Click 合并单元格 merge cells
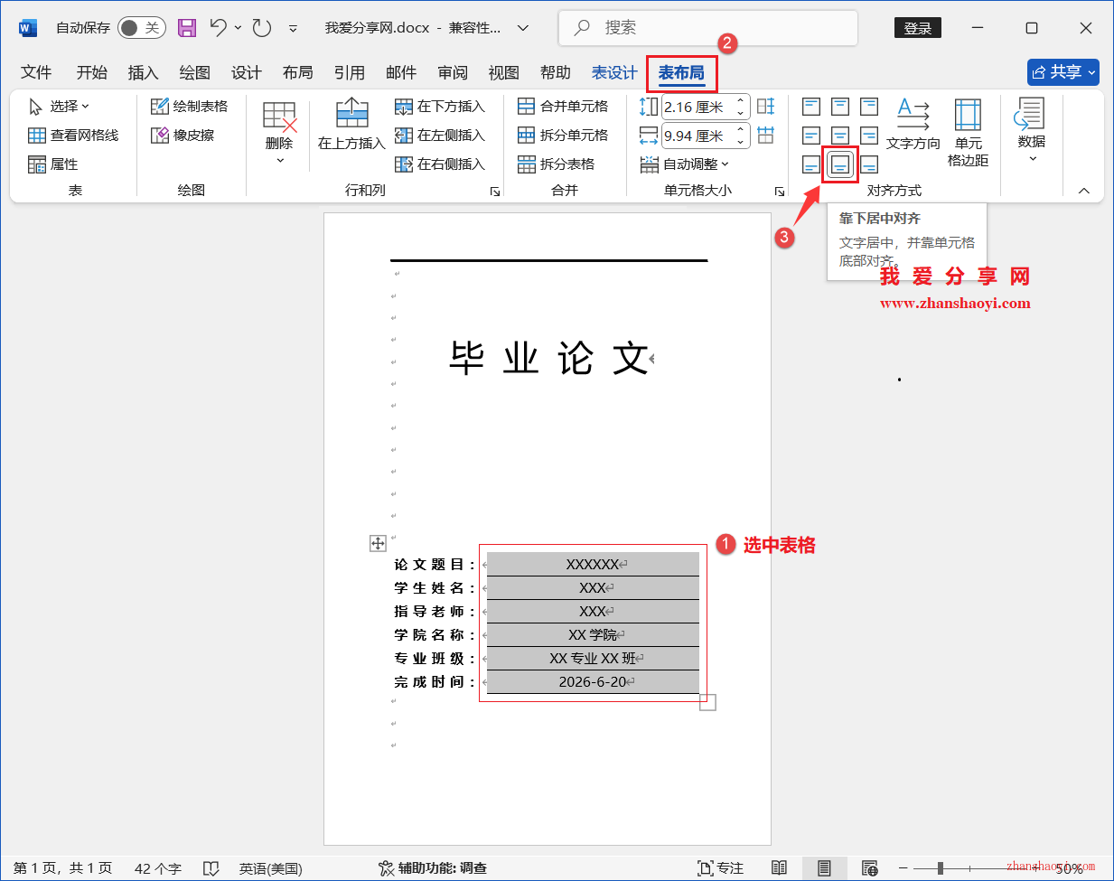The height and width of the screenshot is (881, 1114). (563, 107)
